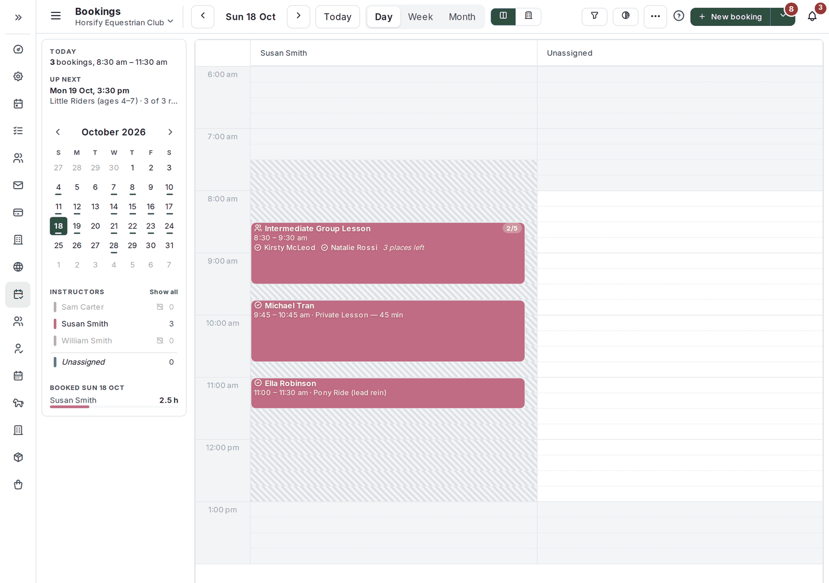Open the cube box icon in sidebar
The image size is (829, 583).
click(x=18, y=457)
